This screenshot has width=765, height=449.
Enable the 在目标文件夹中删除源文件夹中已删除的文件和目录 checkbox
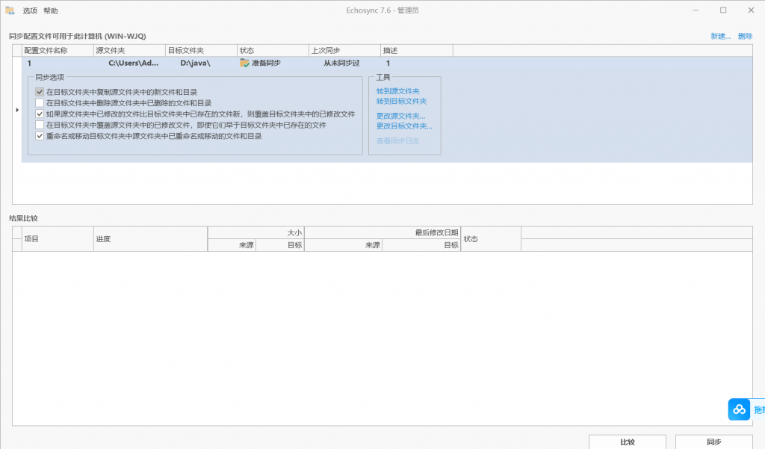tap(39, 102)
